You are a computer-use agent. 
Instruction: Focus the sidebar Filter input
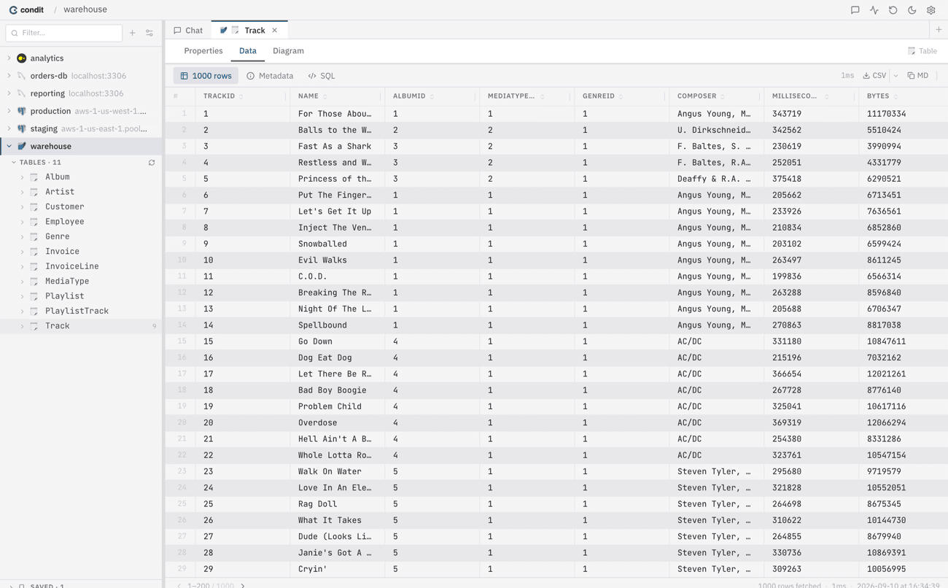pyautogui.click(x=64, y=33)
